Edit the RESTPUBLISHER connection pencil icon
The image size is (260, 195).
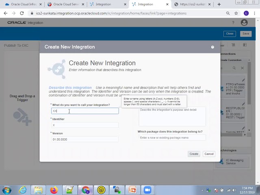pyautogui.click(x=243, y=104)
